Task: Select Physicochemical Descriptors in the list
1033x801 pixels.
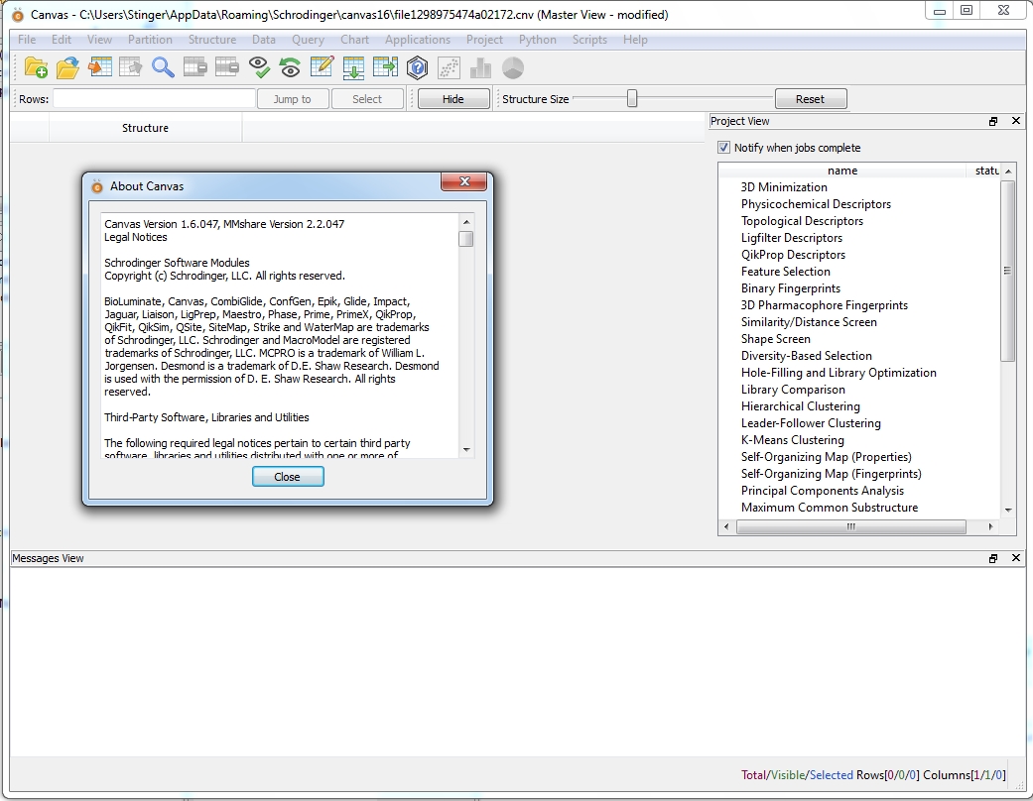Action: (x=816, y=204)
